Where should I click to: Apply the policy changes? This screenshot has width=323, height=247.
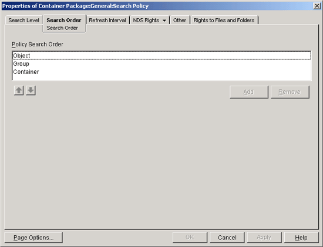[264, 238]
